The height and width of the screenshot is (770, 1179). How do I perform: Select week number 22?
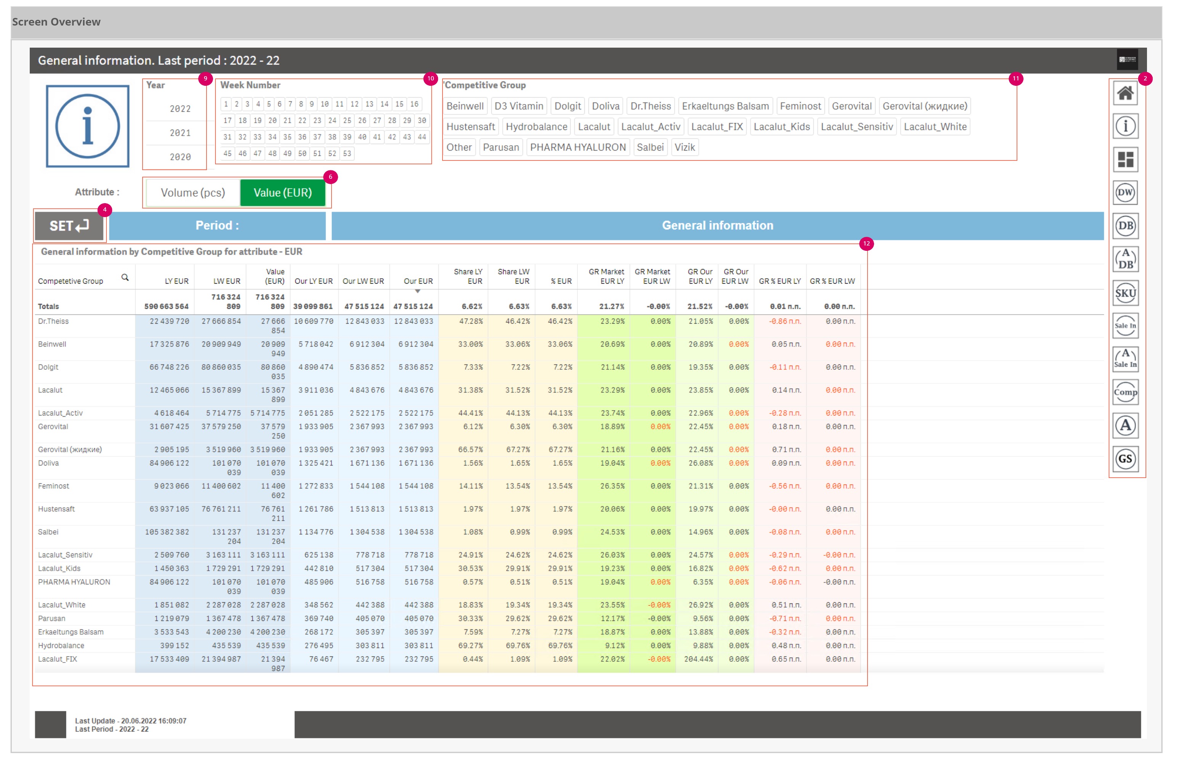click(302, 120)
